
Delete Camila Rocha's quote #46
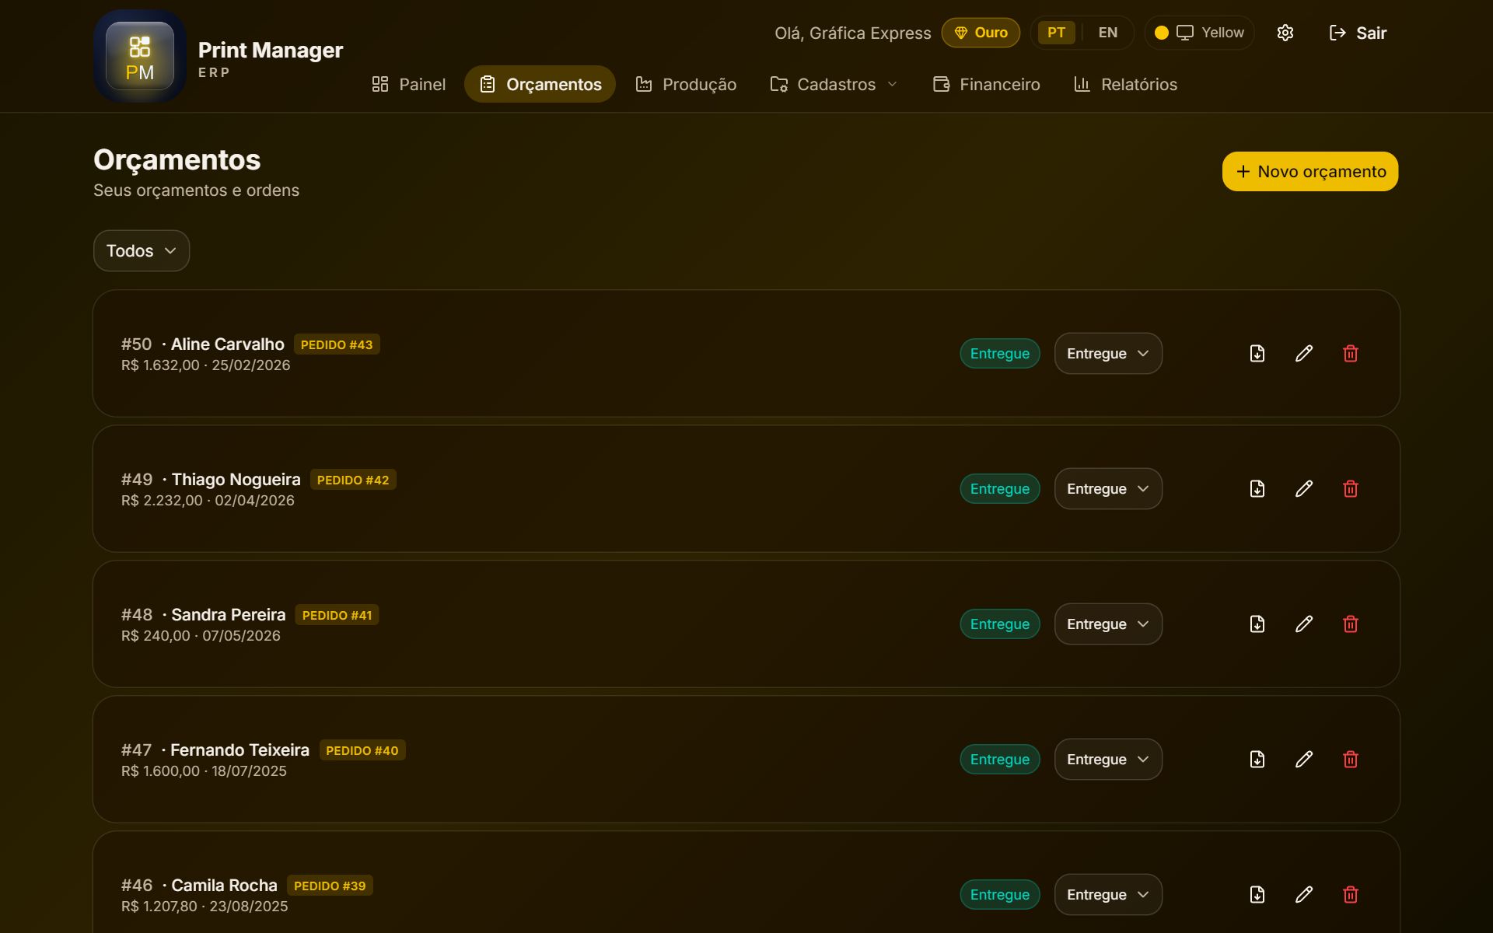click(x=1351, y=895)
